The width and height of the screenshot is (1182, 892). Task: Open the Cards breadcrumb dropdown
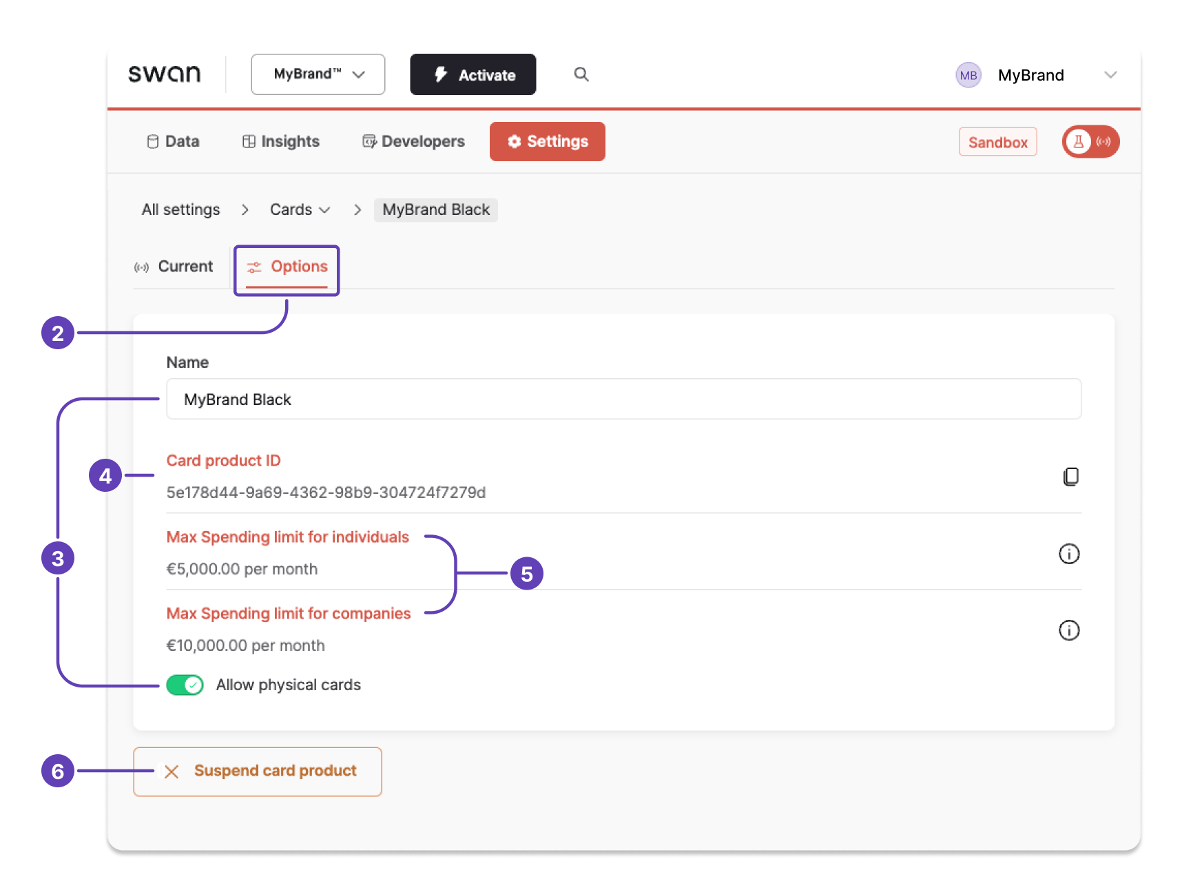tap(300, 209)
